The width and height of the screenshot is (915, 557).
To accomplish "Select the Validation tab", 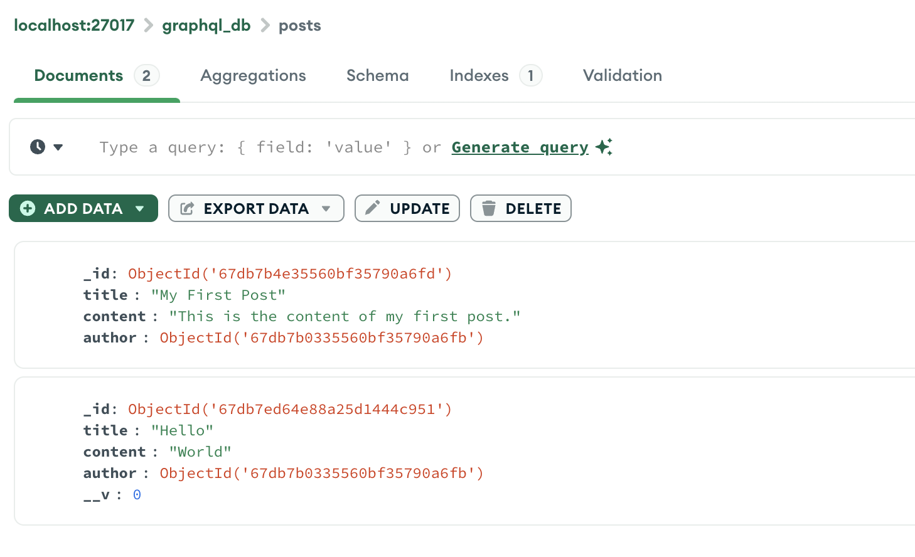I will coord(622,75).
